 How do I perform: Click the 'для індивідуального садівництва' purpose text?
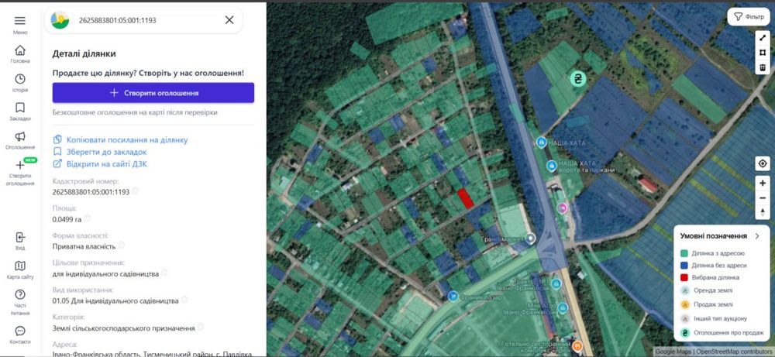(x=105, y=273)
